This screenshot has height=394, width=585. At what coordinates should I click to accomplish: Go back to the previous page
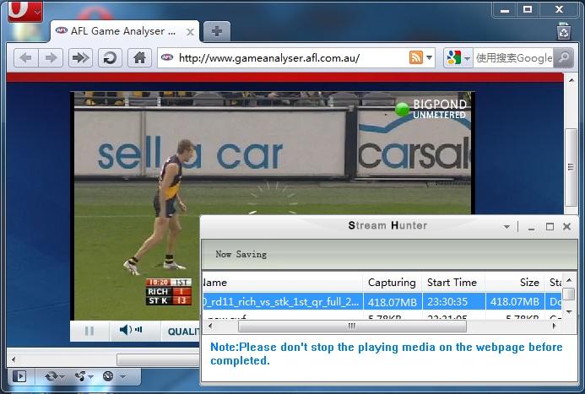pyautogui.click(x=25, y=57)
